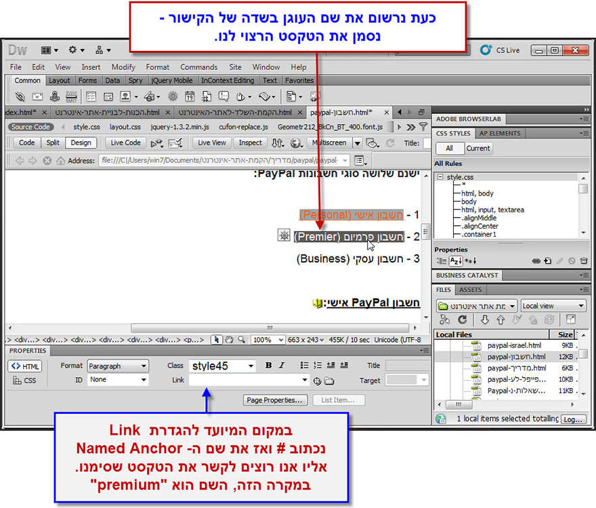Open the Class style45 dropdown
This screenshot has width=596, height=508.
coord(223,366)
